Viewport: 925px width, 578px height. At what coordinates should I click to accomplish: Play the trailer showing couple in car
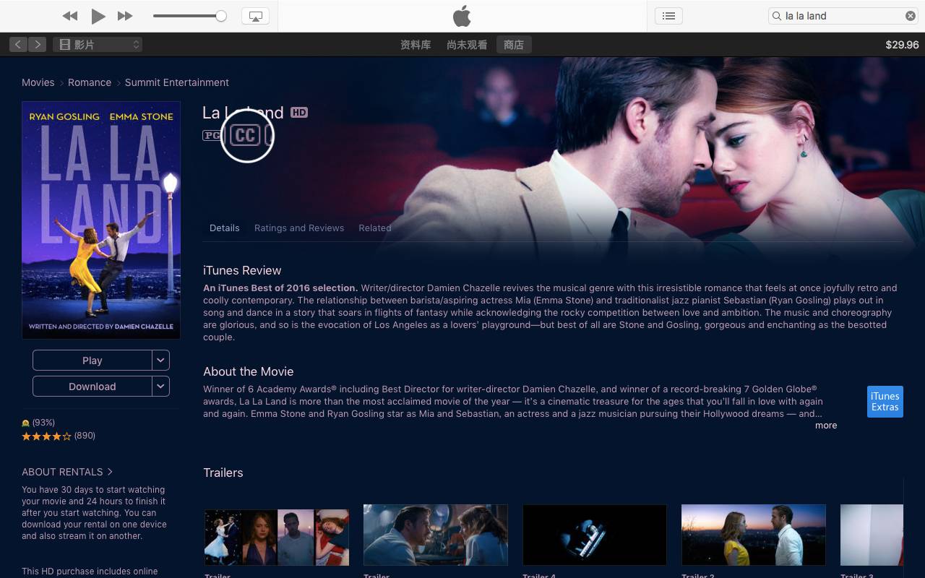[x=436, y=535]
